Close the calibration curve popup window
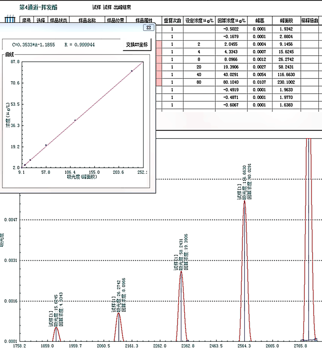The width and height of the screenshot is (322, 350). tap(148, 28)
